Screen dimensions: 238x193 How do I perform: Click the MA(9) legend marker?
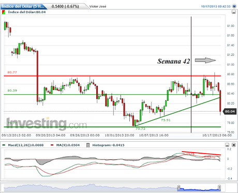click(x=52, y=145)
